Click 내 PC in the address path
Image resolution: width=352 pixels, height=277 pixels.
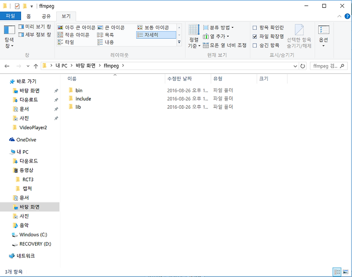click(x=61, y=66)
